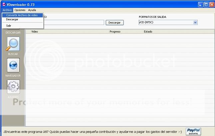Screen dimensions: 215x136
Task: Expand the Formatos de Salida dropdown arrow
Action: pyautogui.click(x=195, y=22)
